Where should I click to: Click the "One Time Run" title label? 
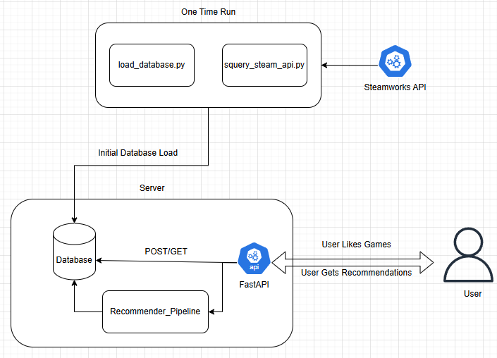(208, 11)
